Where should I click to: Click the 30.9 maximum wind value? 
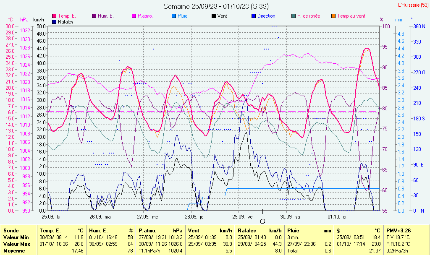(228, 244)
